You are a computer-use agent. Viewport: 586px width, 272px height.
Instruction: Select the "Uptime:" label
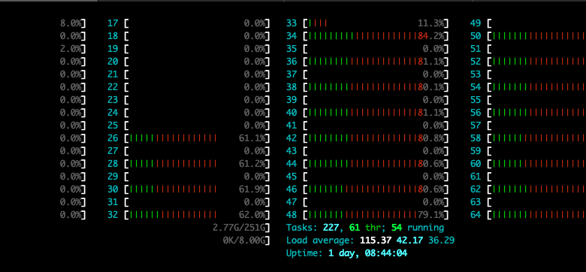(x=304, y=253)
